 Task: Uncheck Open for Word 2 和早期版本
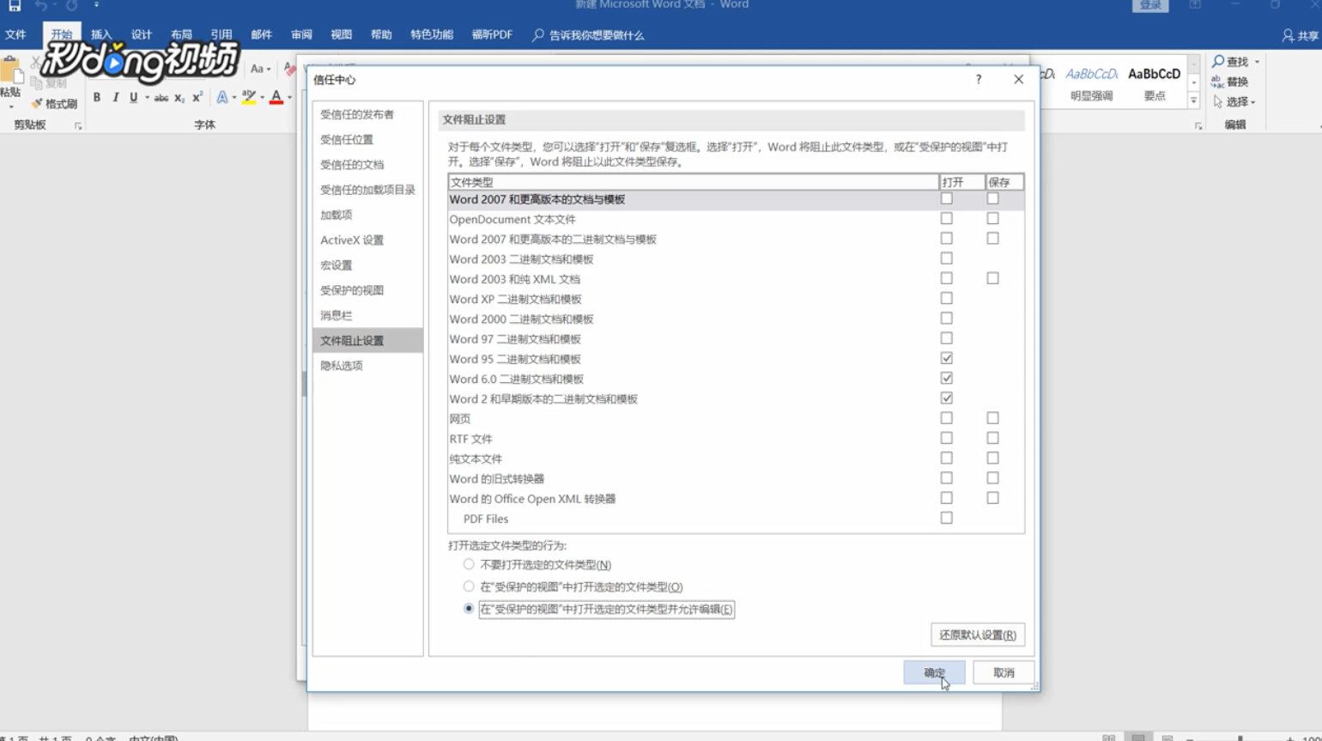946,398
